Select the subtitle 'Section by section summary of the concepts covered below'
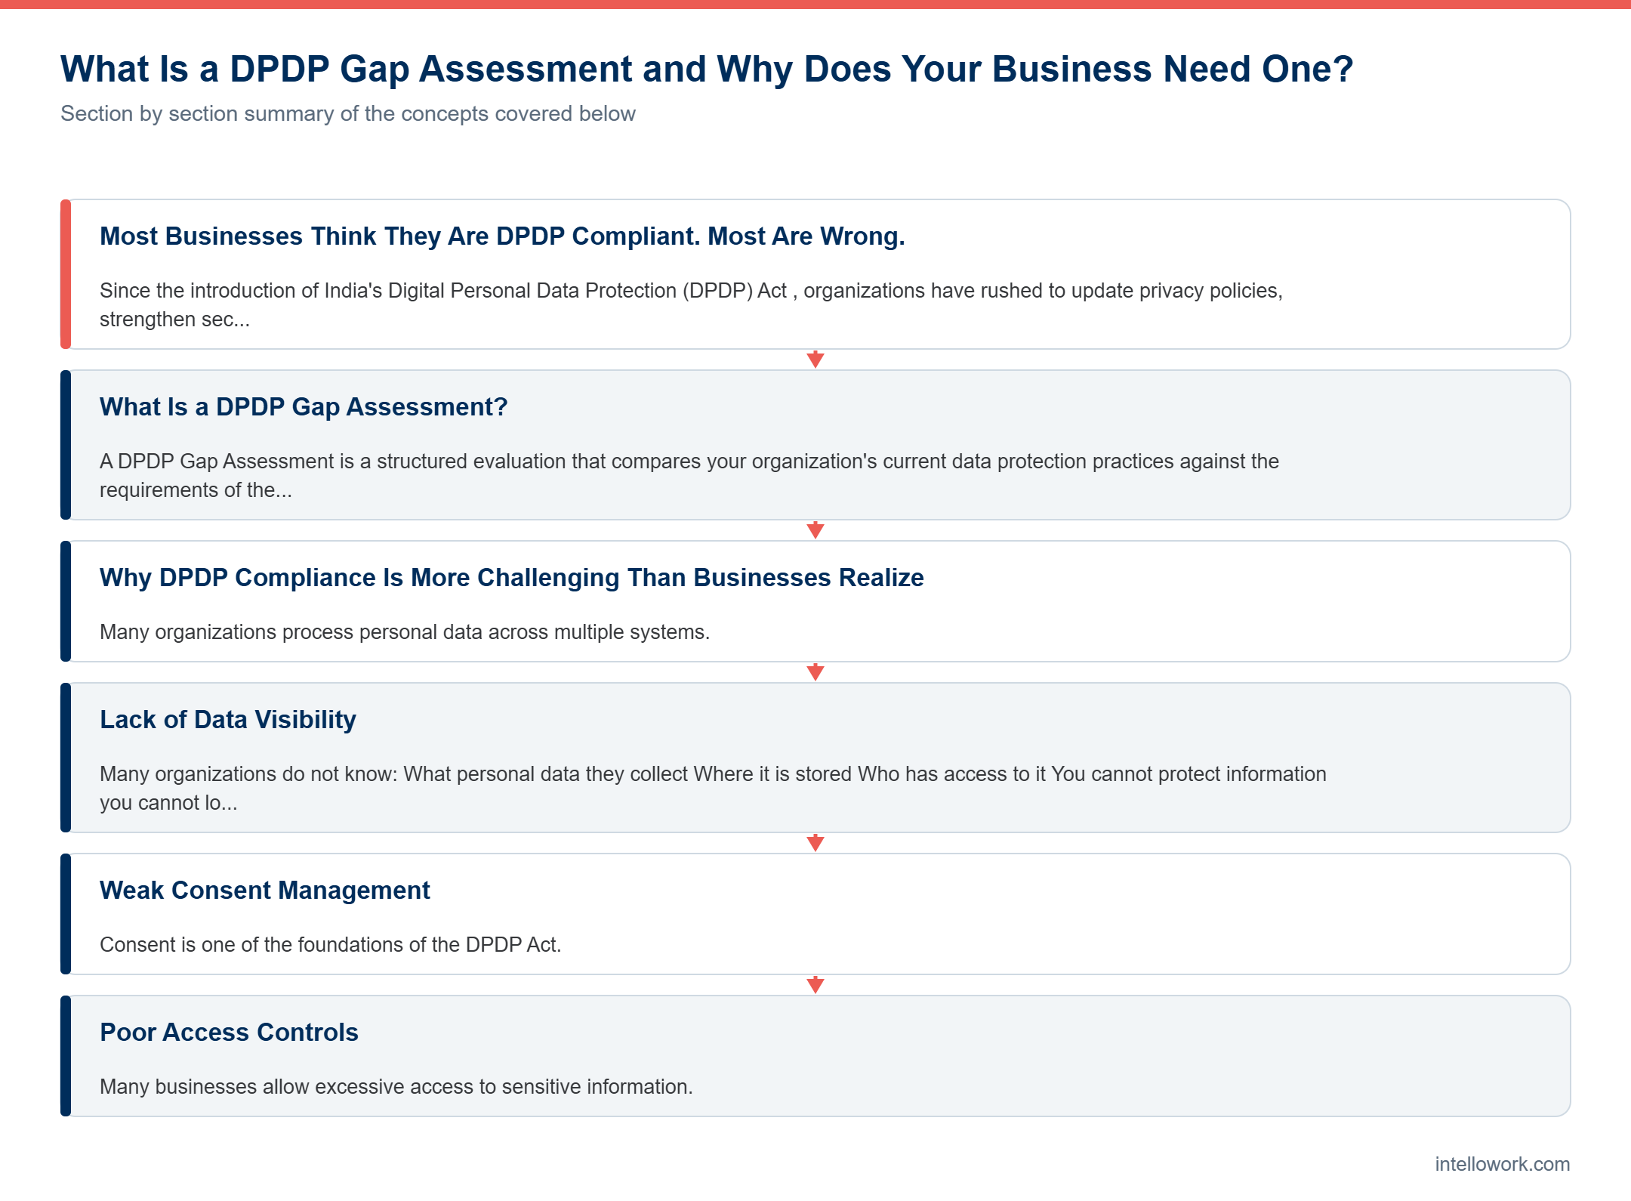The height and width of the screenshot is (1201, 1631). 348,113
